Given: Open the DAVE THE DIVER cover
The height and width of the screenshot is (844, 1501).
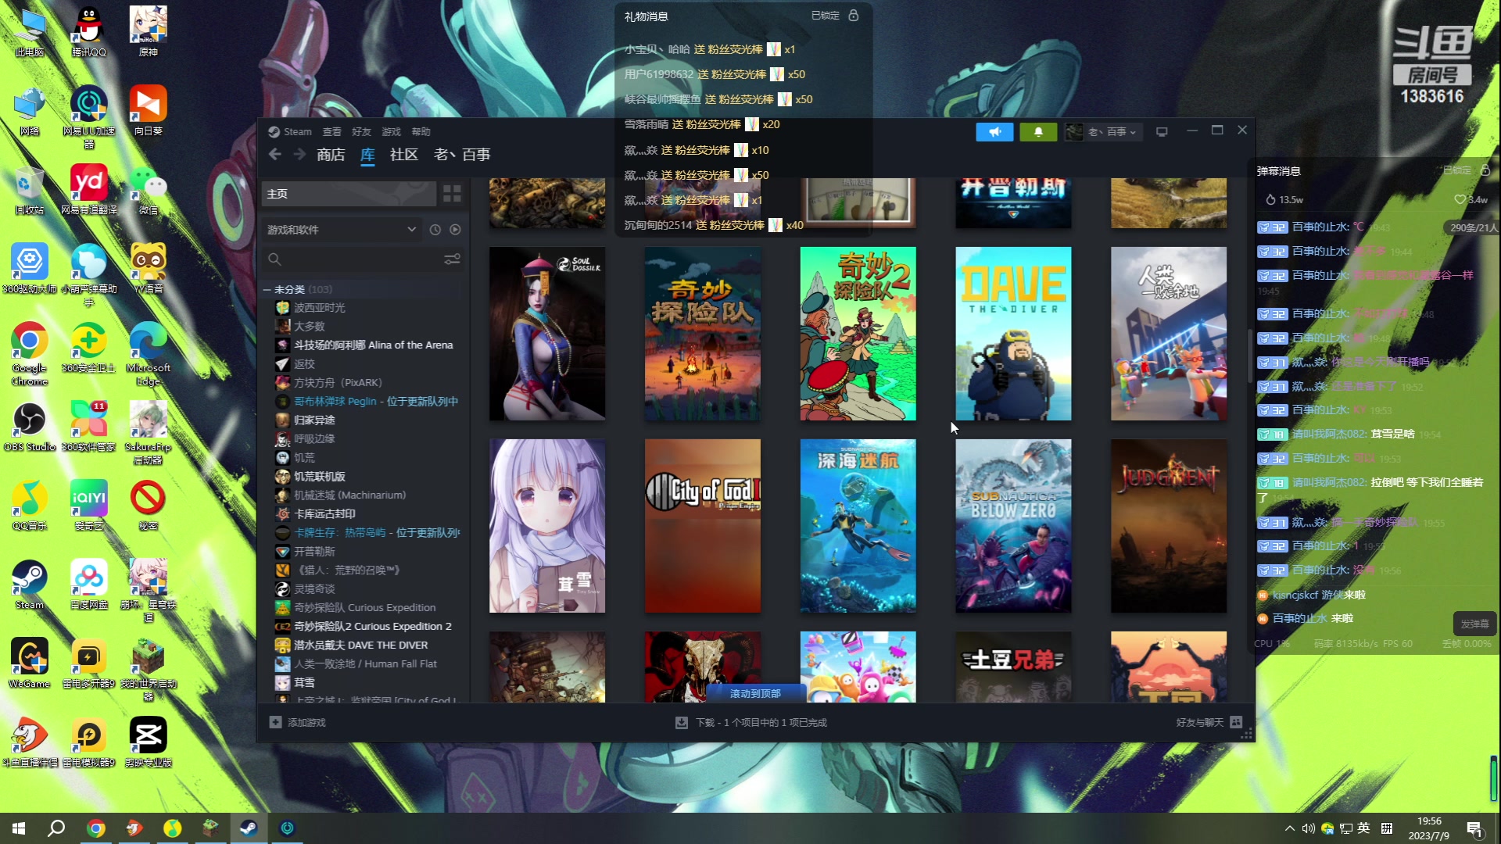Looking at the screenshot, I should point(1013,334).
